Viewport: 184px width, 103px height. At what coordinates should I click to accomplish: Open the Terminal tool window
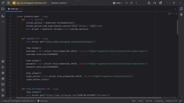[3, 84]
